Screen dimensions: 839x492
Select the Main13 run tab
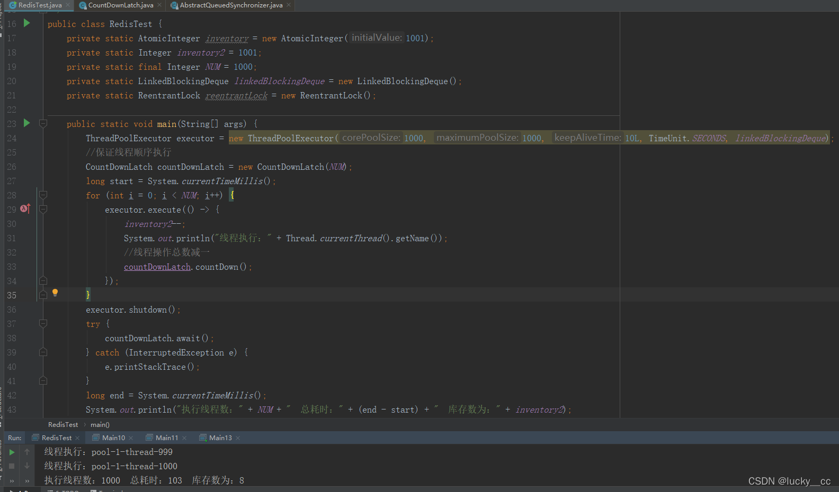220,438
